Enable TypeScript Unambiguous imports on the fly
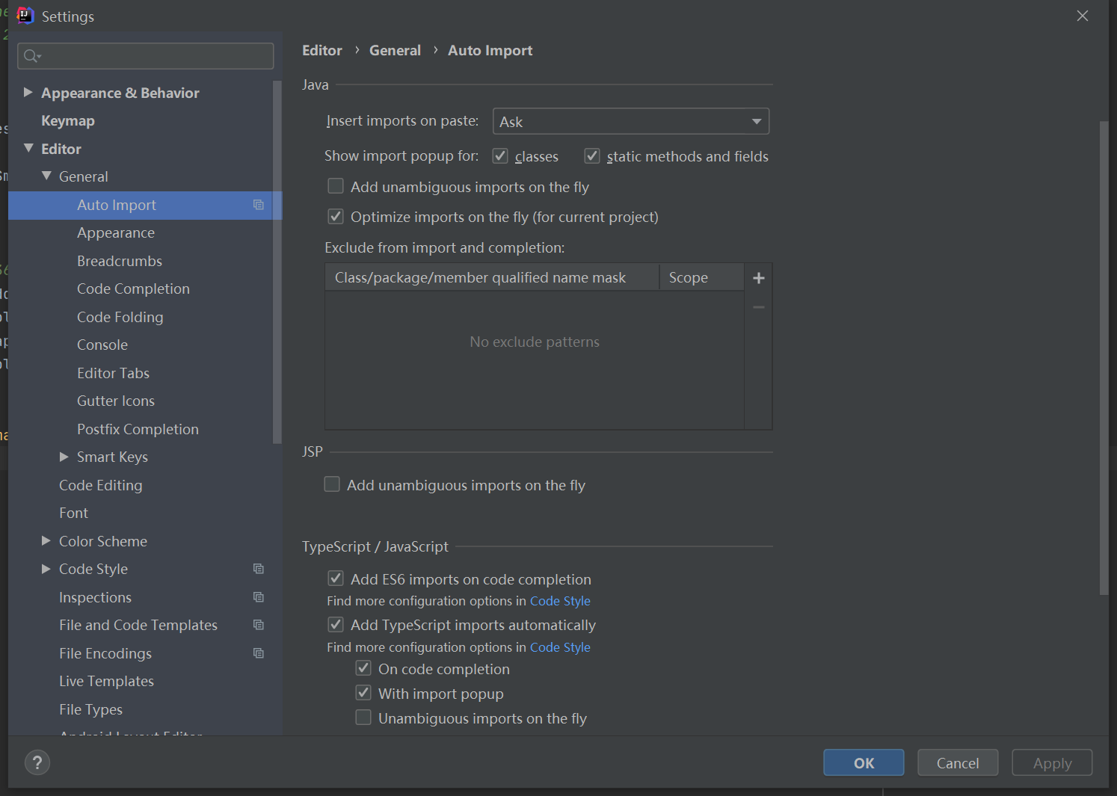This screenshot has height=796, width=1117. [x=363, y=718]
